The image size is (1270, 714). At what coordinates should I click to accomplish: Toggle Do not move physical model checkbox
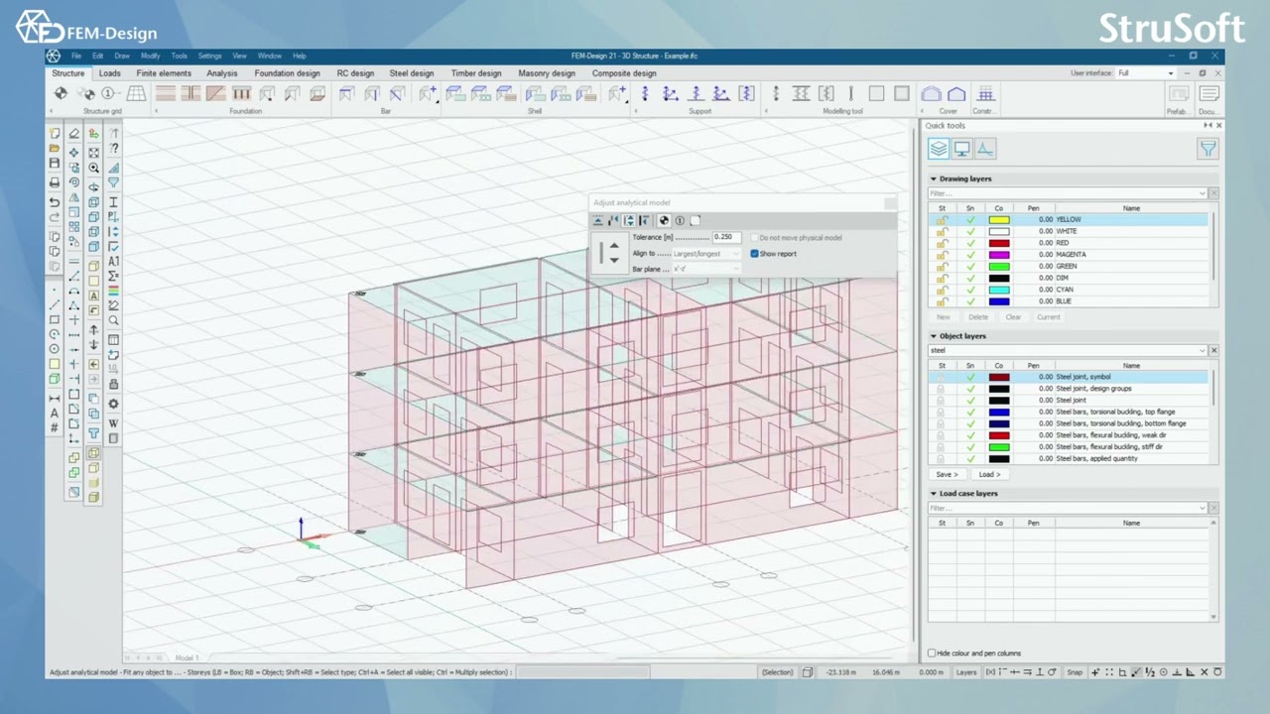[x=754, y=238]
